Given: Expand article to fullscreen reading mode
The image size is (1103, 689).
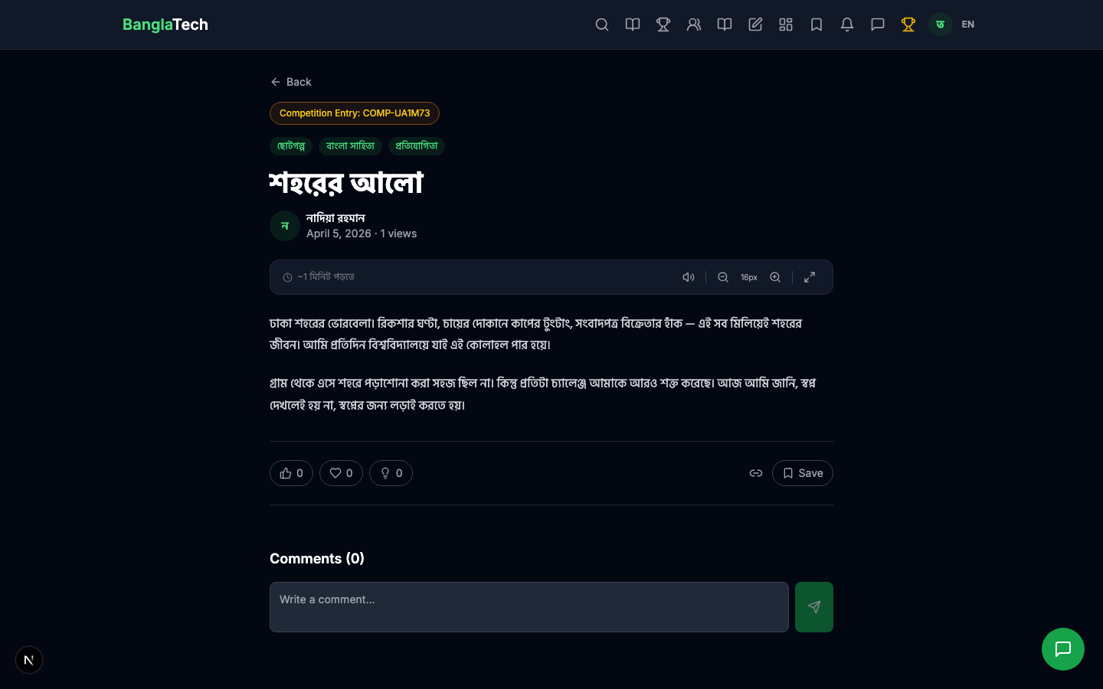Looking at the screenshot, I should (x=810, y=277).
